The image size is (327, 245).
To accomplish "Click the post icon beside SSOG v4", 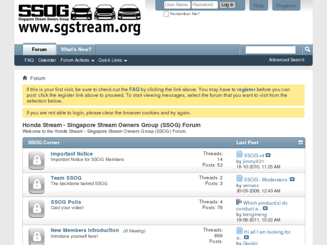I will coord(239,154).
